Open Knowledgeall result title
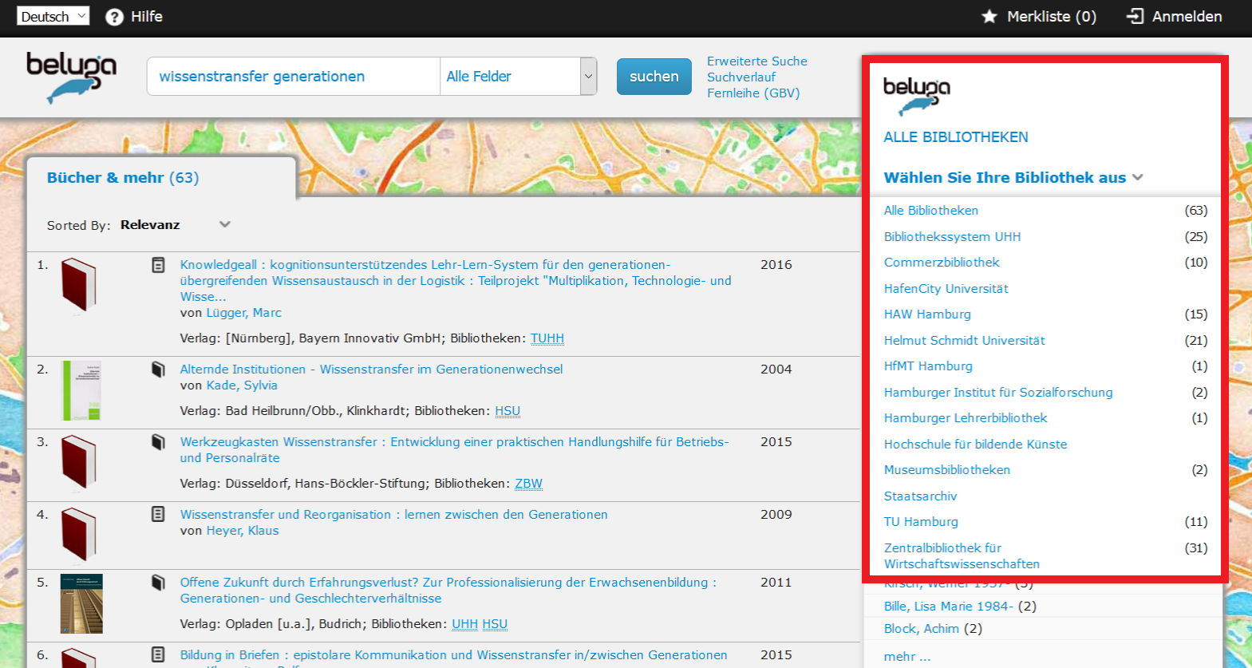This screenshot has width=1252, height=668. click(456, 281)
